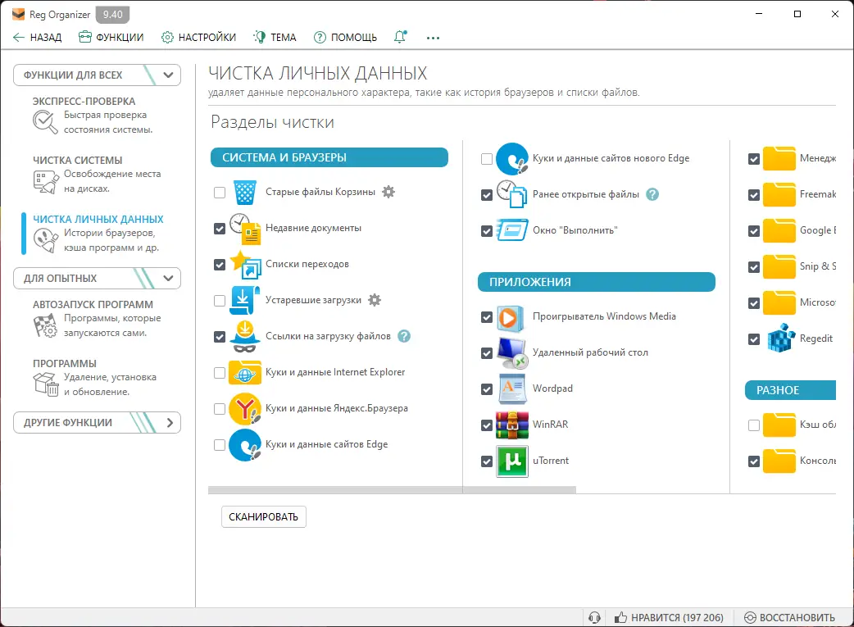Open the ФУНКЦИИ menu
This screenshot has width=854, height=627.
click(111, 37)
